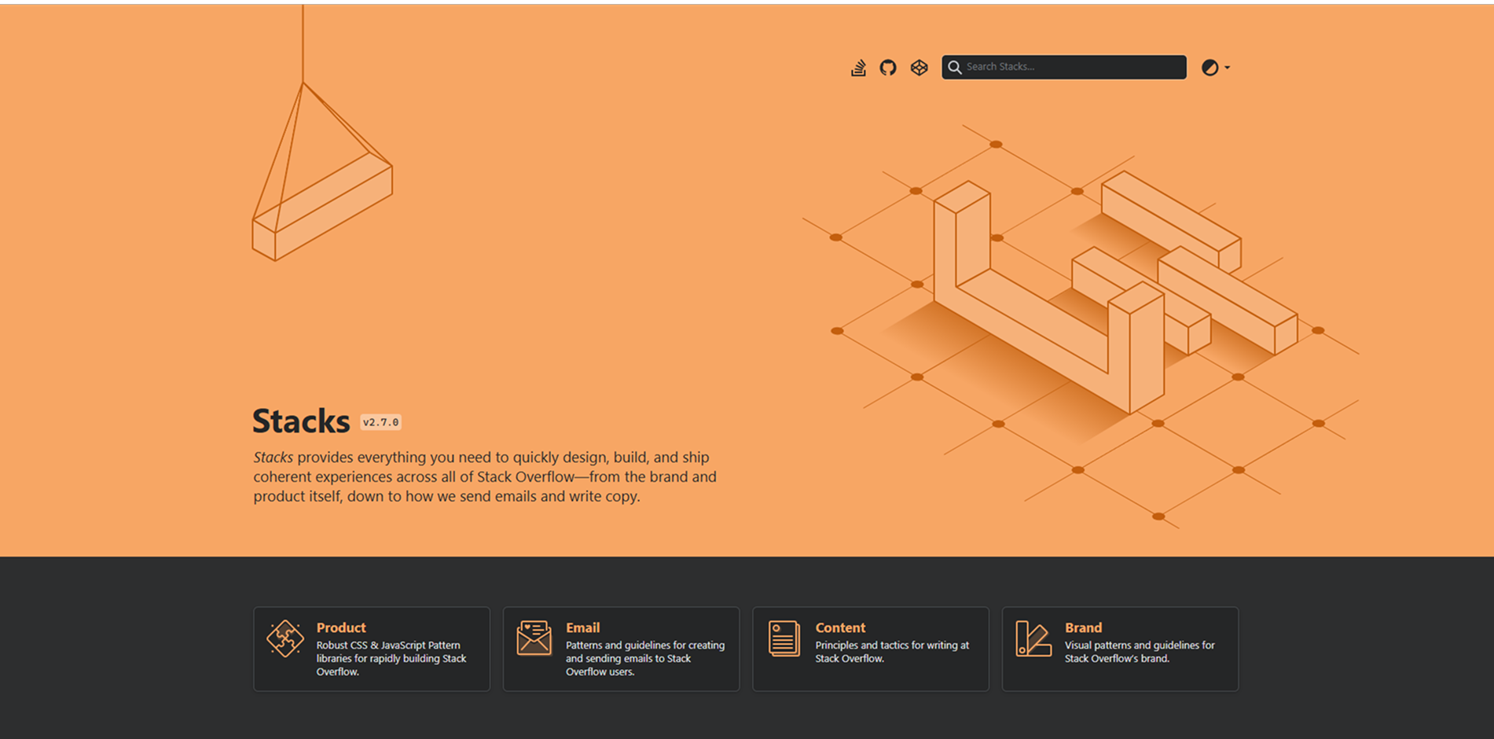Open the Email section link
The width and height of the screenshot is (1494, 739).
(582, 627)
